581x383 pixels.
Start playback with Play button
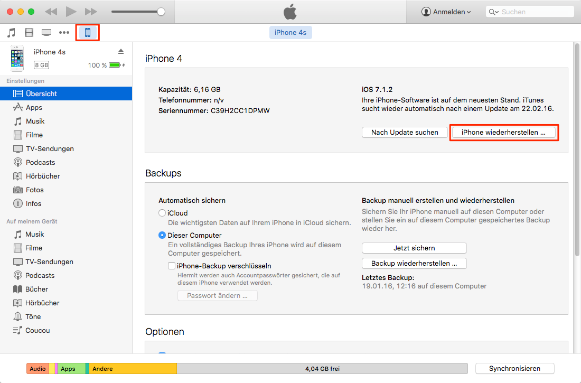(x=71, y=12)
